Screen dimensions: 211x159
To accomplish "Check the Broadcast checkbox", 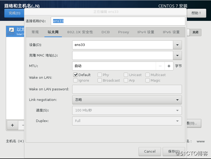I will pos(100,80).
